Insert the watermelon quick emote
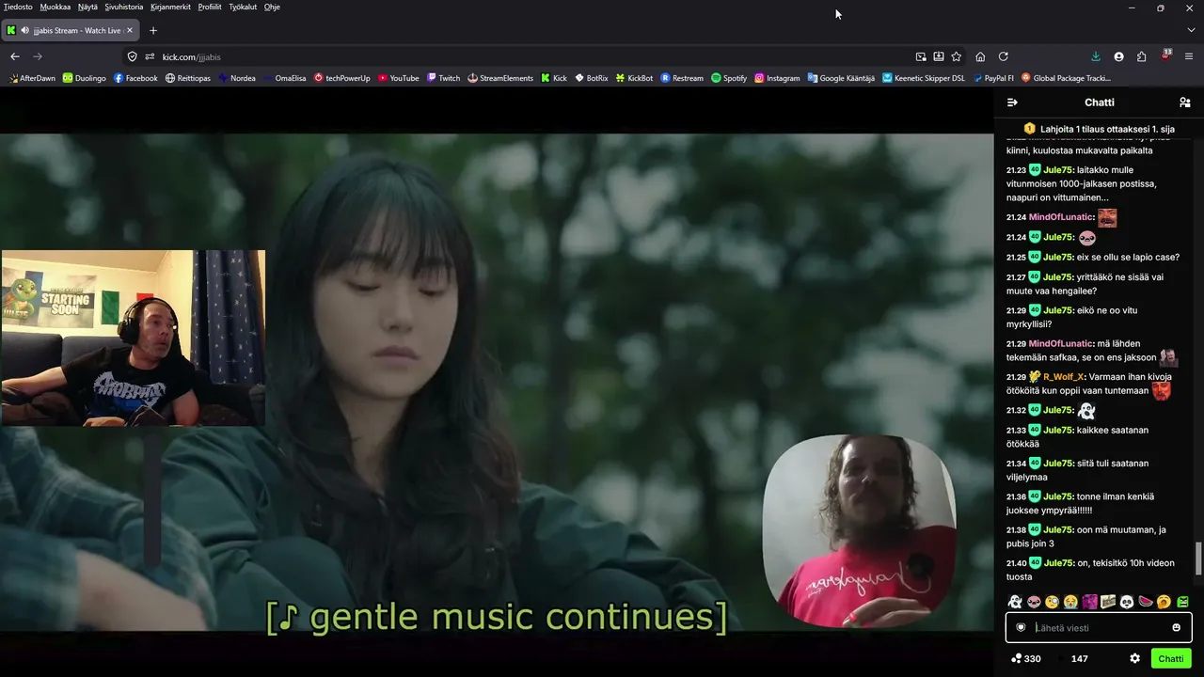The width and height of the screenshot is (1204, 677). pos(1146,602)
